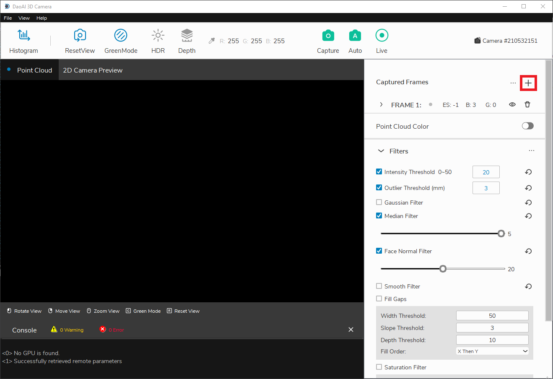The image size is (553, 379).
Task: Enable the Gaussian Filter checkbox
Action: tap(379, 202)
